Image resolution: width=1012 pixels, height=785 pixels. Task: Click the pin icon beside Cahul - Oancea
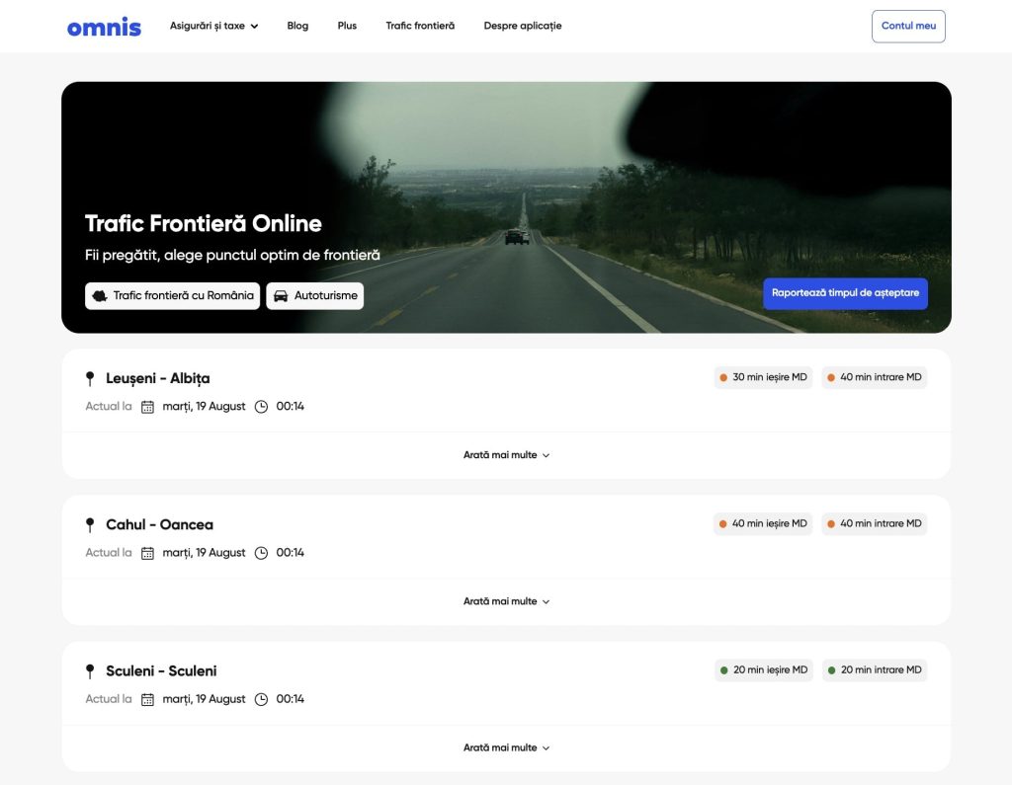[90, 525]
